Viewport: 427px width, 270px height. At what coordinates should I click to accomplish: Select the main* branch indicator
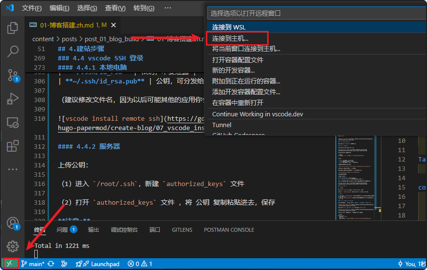(x=33, y=264)
